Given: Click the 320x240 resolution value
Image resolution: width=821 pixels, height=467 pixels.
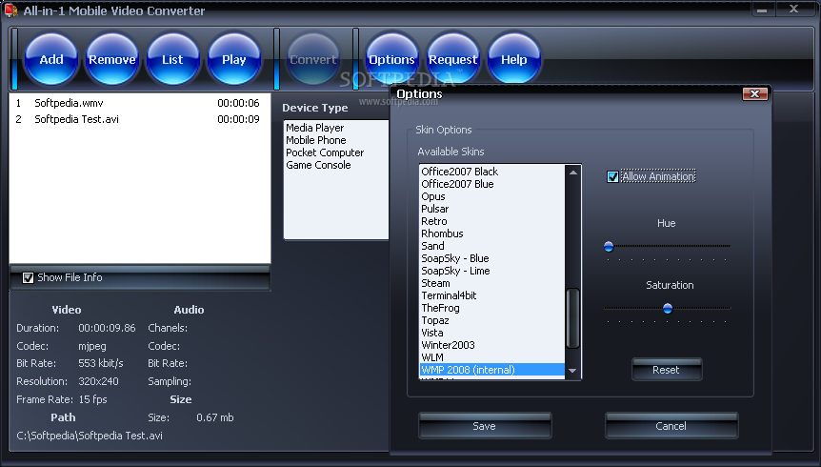Looking at the screenshot, I should [98, 381].
